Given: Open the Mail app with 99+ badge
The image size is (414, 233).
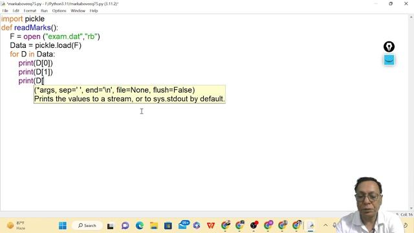Looking at the screenshot, I should 183,225.
